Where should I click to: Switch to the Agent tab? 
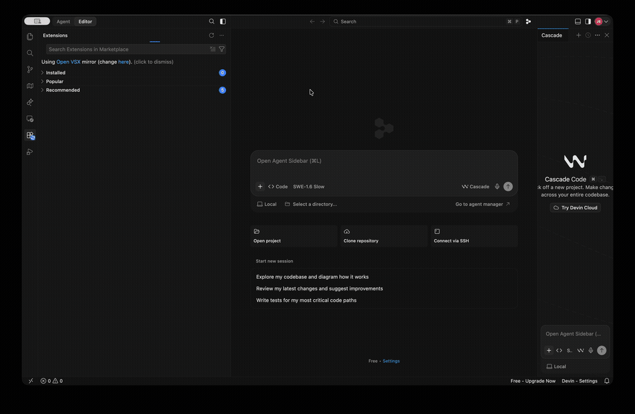coord(63,22)
